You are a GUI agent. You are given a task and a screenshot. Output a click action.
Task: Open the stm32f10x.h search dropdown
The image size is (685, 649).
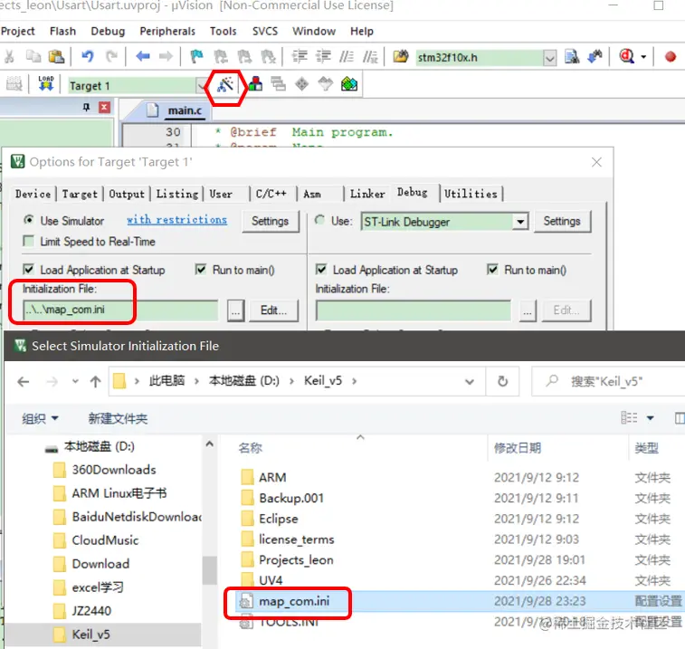tap(549, 58)
